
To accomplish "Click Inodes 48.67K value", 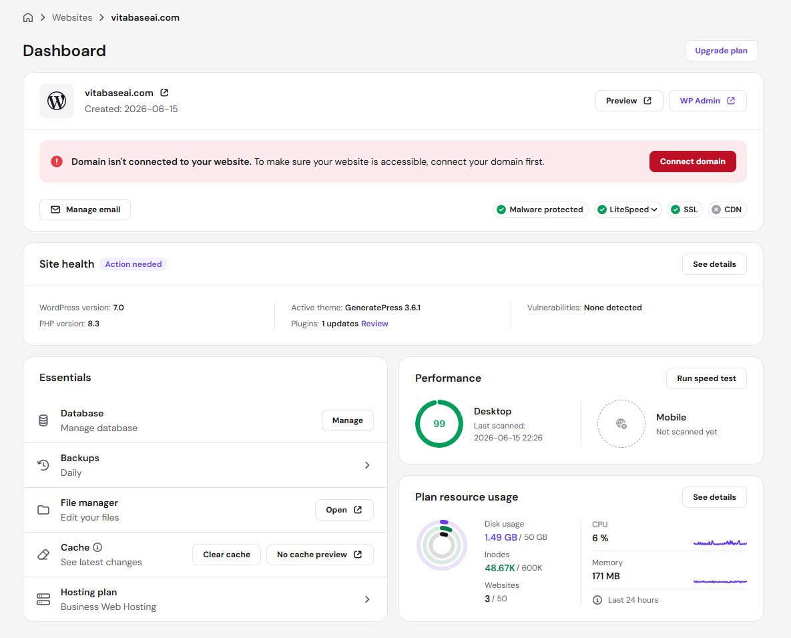I will point(500,568).
